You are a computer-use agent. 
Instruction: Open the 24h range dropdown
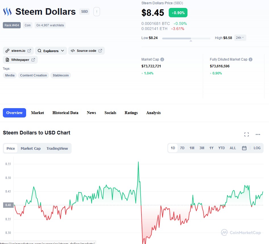[x=240, y=38]
